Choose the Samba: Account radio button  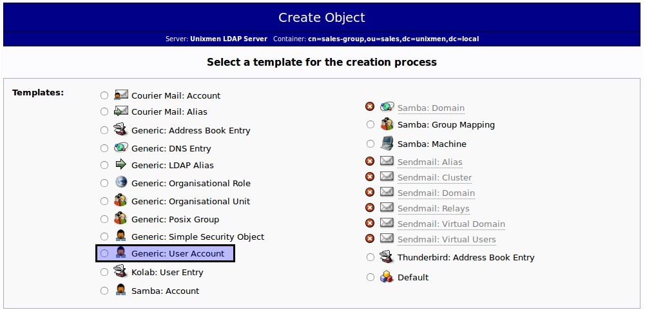(x=104, y=291)
